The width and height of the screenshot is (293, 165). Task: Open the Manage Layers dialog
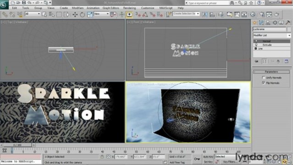[221, 14]
